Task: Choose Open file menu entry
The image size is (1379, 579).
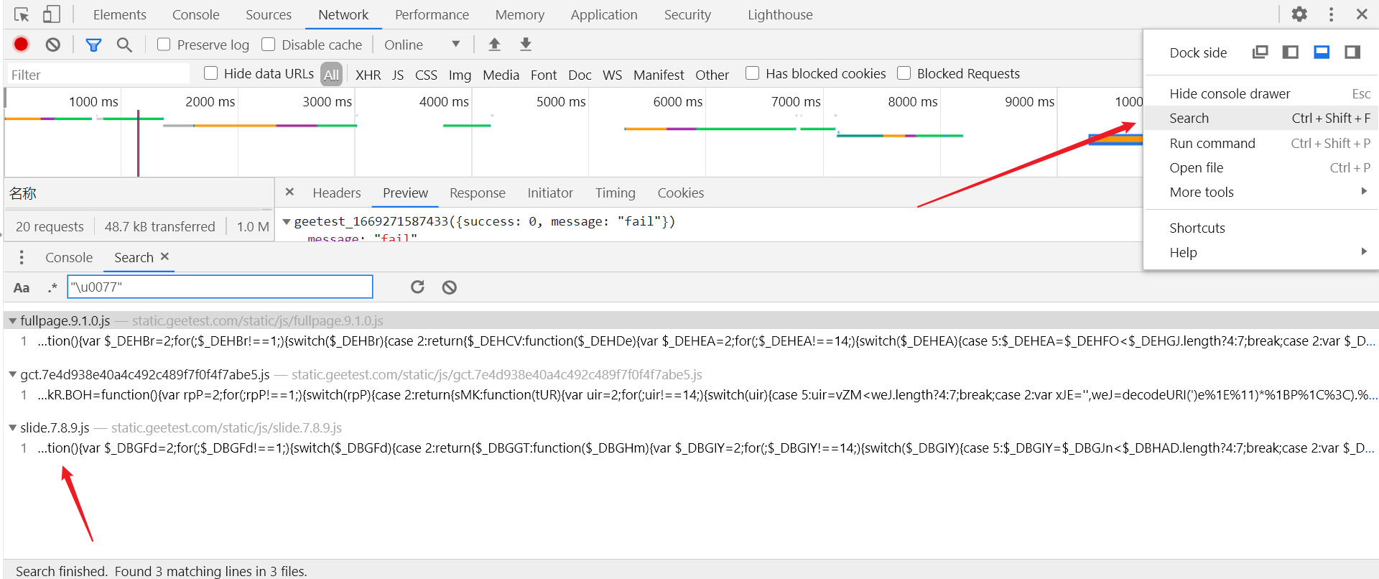Action: [x=1260, y=167]
